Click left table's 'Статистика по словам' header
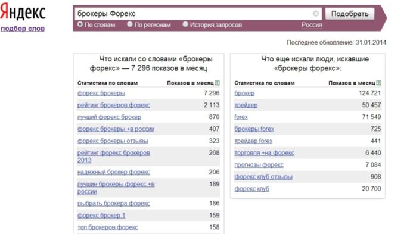The width and height of the screenshot is (410, 234). pyautogui.click(x=107, y=83)
